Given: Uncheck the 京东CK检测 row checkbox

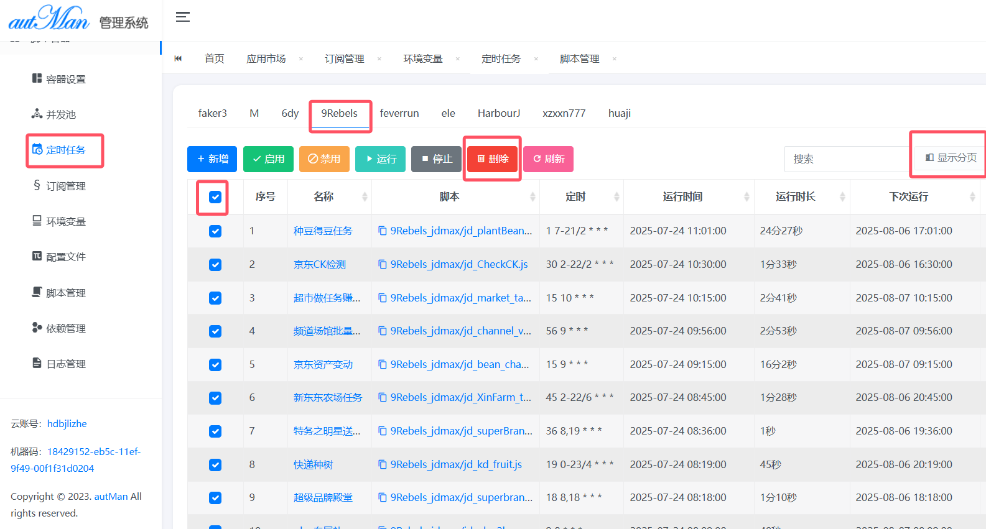Looking at the screenshot, I should (x=215, y=265).
